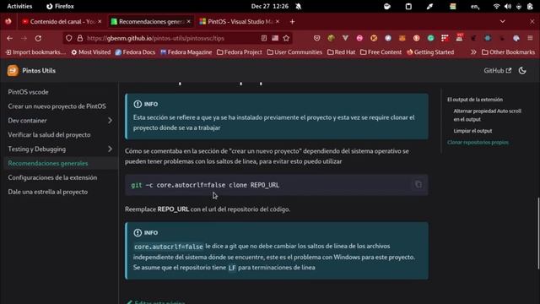This screenshot has width=540, height=304.
Task: Open Dale una estrella al proyecto page
Action: click(48, 192)
